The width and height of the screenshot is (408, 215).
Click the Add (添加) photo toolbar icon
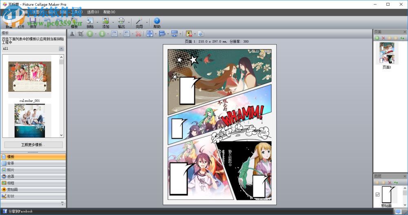pos(106,23)
